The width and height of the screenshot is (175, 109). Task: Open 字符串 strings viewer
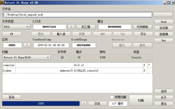pyautogui.click(x=164, y=28)
